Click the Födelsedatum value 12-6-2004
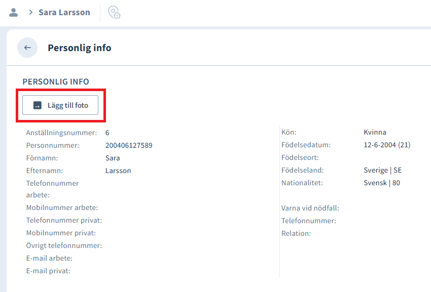The height and width of the screenshot is (292, 431). pyautogui.click(x=380, y=145)
